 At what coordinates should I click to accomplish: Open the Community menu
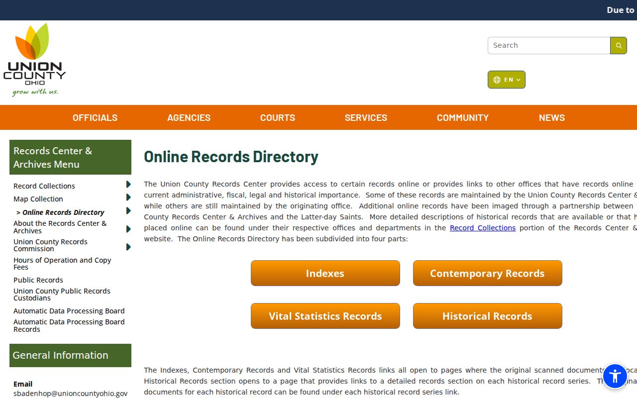(463, 118)
